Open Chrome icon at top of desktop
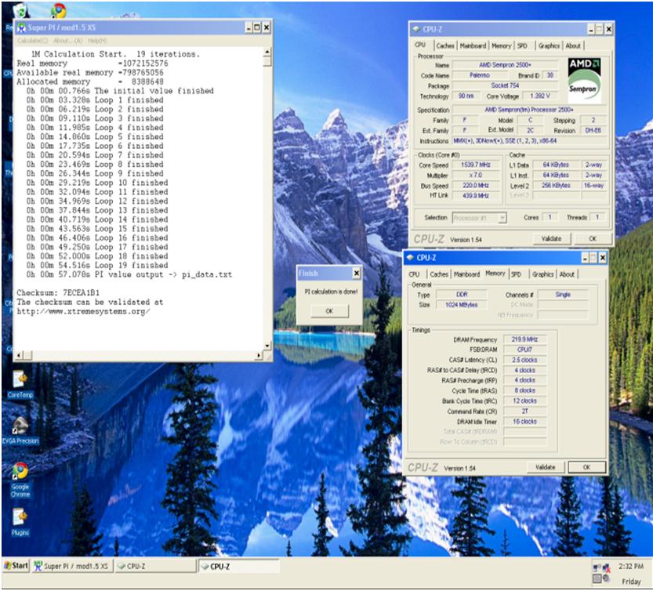Screen dimensions: 653x591 click(x=58, y=10)
